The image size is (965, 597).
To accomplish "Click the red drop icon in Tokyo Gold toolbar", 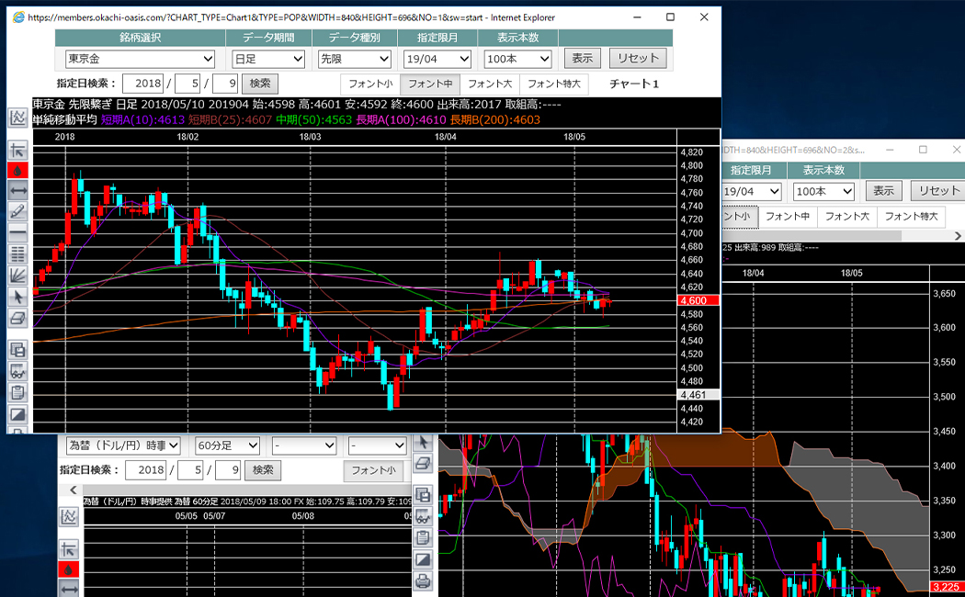I will [17, 170].
